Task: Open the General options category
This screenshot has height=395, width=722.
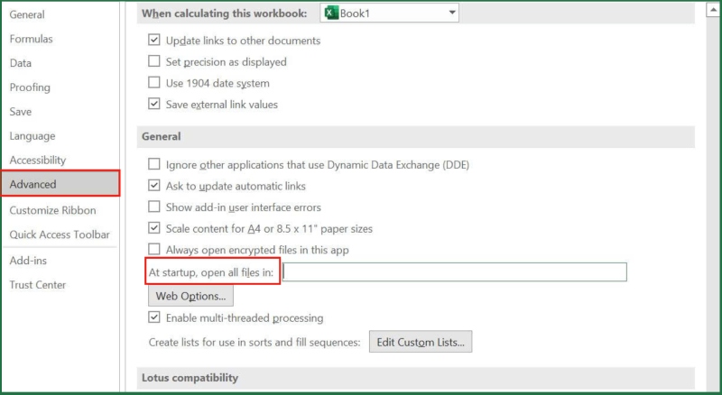Action: [27, 14]
